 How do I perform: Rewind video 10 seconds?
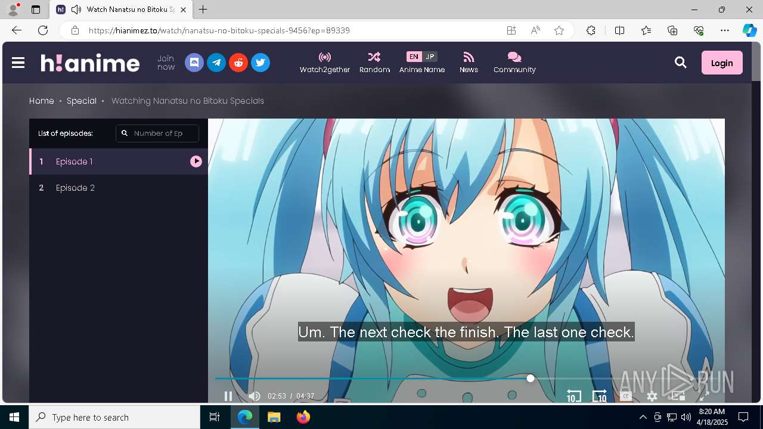573,396
